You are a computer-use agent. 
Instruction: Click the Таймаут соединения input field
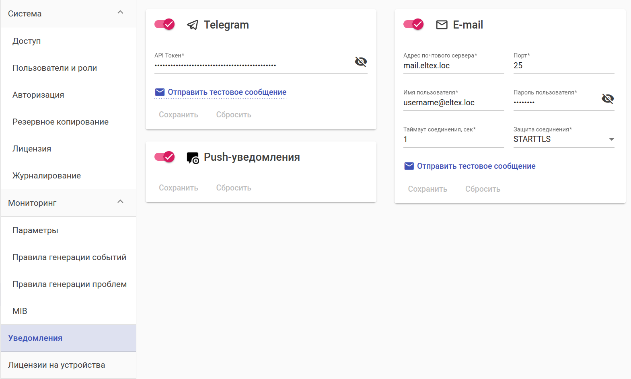453,139
